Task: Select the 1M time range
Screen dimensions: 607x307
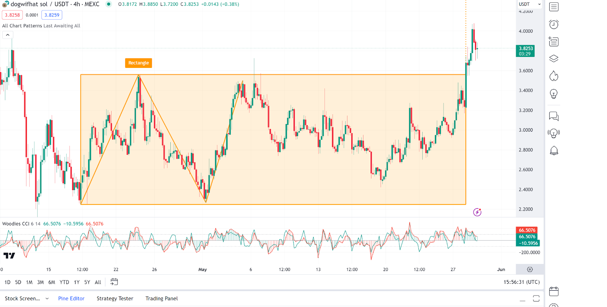Action: point(29,282)
